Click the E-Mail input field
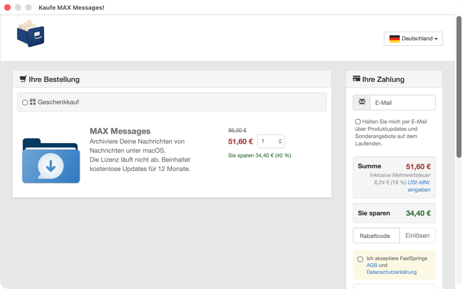Screen dimensions: 463x289 tap(402, 103)
